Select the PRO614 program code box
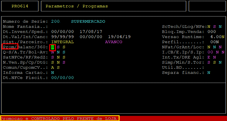Image resolution: width=227 pixels, height=121 pixels. 20,6
